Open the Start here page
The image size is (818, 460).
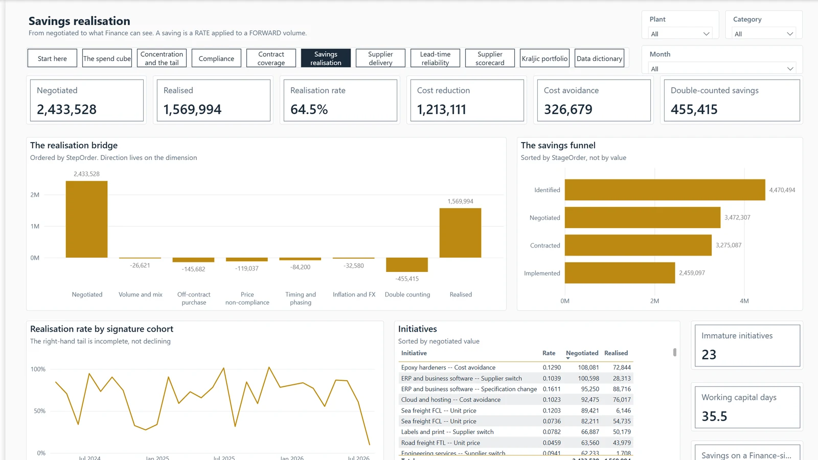(52, 58)
